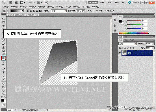Viewport: 156px width, 112px height.
Task: Toggle lock all padlock icon
Action: point(133,48)
